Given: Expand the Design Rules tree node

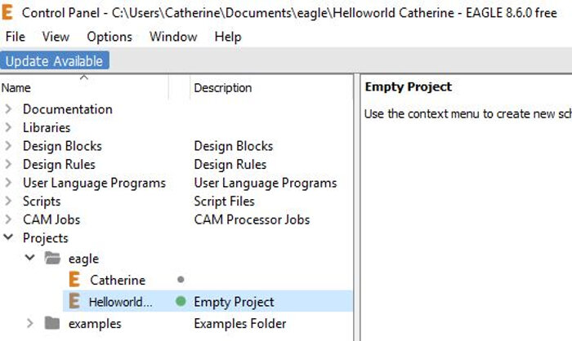Looking at the screenshot, I should pos(8,164).
